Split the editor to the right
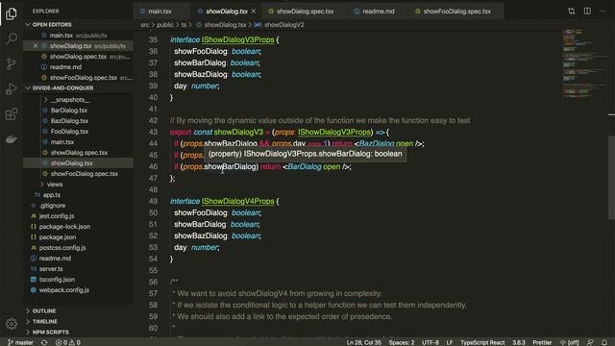The image size is (615, 346). coord(587,11)
